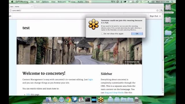Open the Terminal icon in the Dock

pos(88,100)
